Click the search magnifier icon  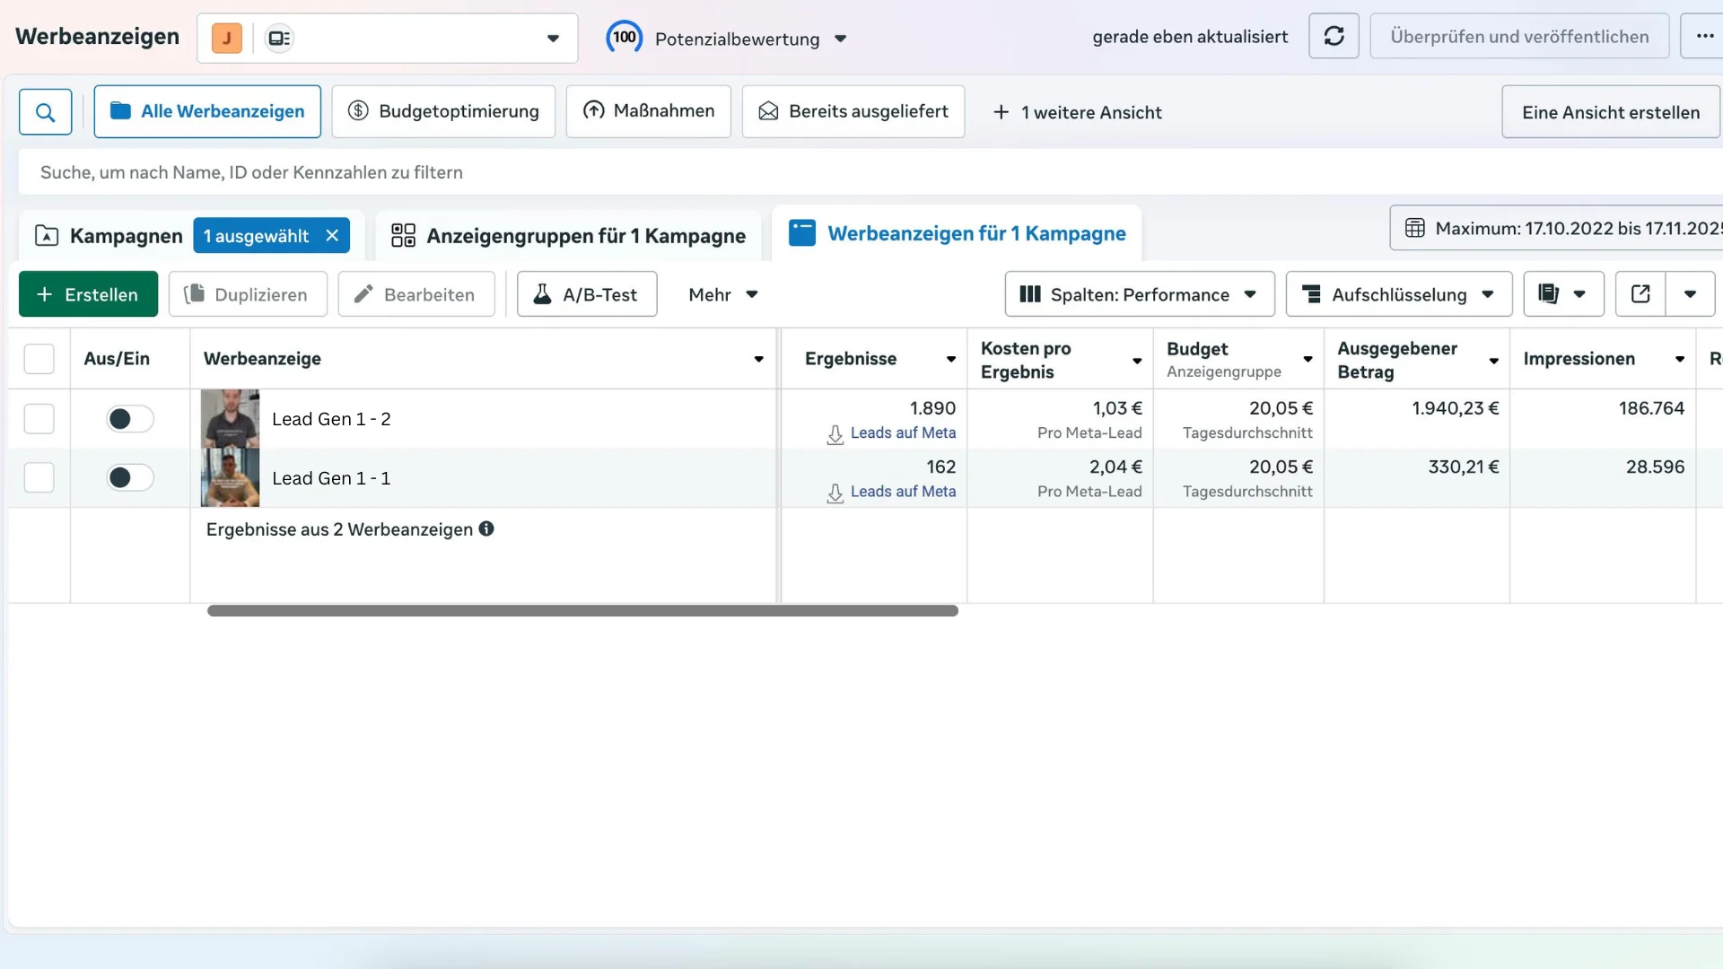(x=46, y=112)
